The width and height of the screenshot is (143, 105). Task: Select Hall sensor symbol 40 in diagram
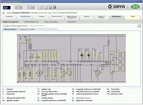pyautogui.click(x=39, y=73)
